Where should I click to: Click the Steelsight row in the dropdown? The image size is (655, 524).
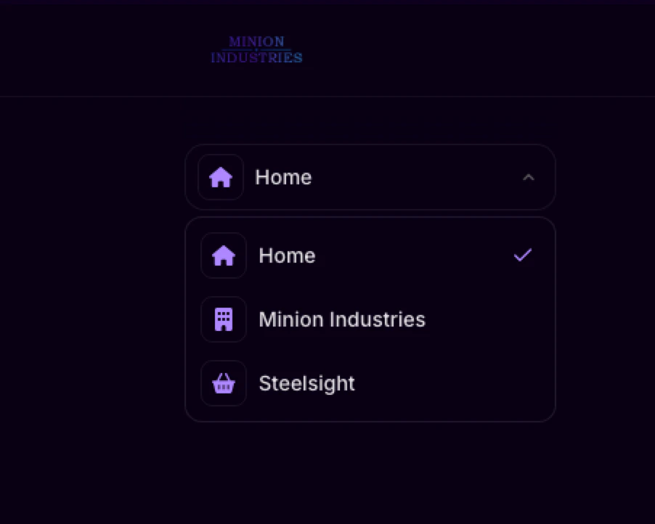click(370, 383)
